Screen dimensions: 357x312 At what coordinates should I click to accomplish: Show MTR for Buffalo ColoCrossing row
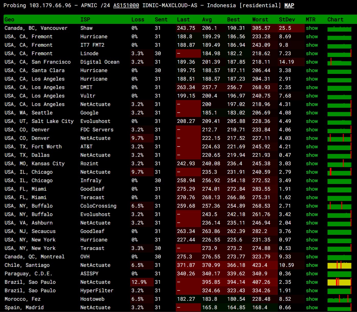point(312,206)
